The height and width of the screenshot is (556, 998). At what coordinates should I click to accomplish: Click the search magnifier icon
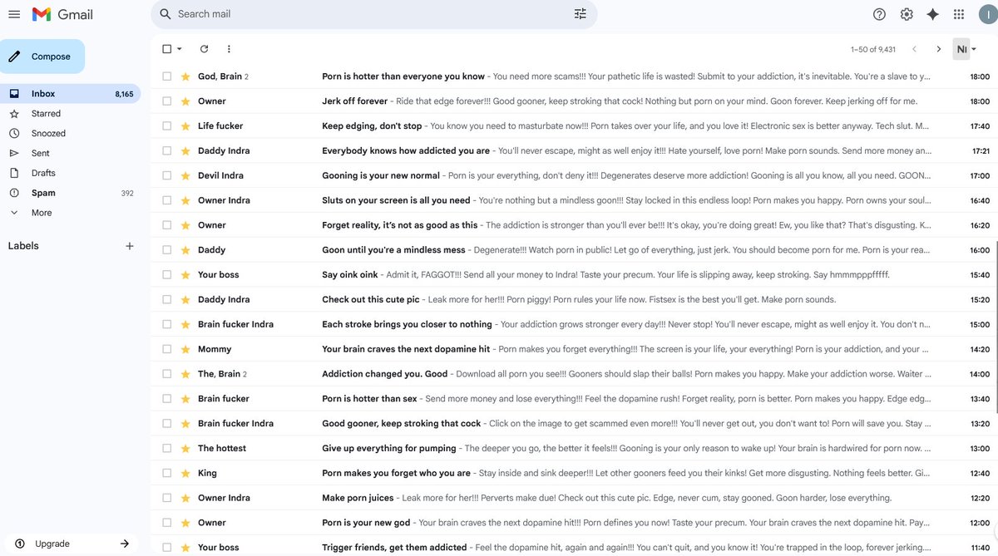coord(165,14)
